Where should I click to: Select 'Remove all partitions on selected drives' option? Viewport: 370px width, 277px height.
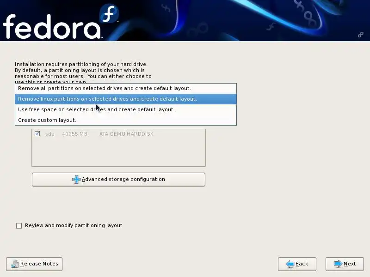[125, 89]
